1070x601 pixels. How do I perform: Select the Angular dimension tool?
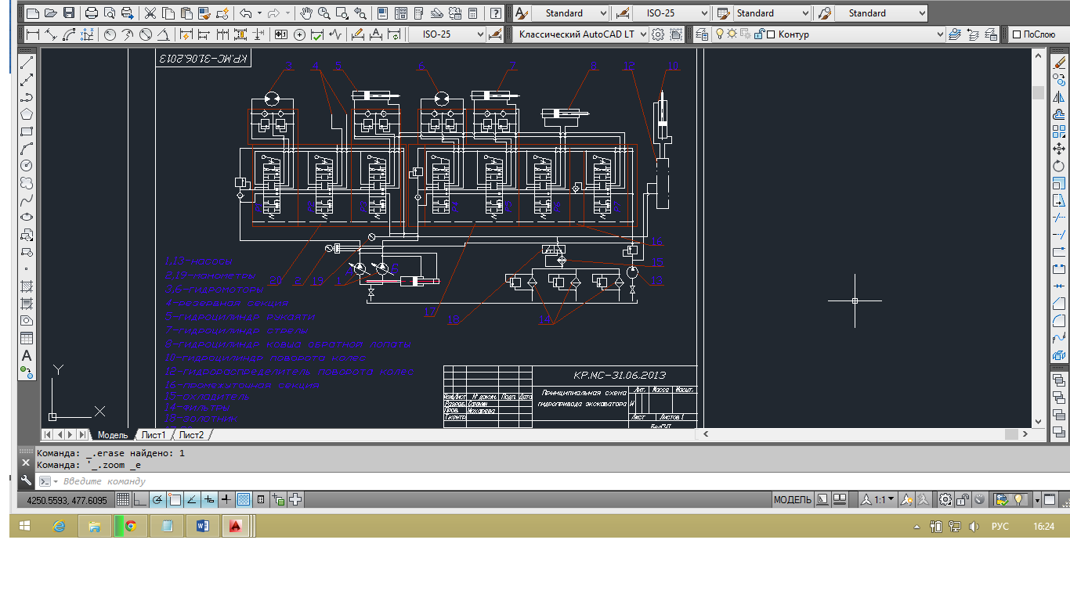[164, 34]
